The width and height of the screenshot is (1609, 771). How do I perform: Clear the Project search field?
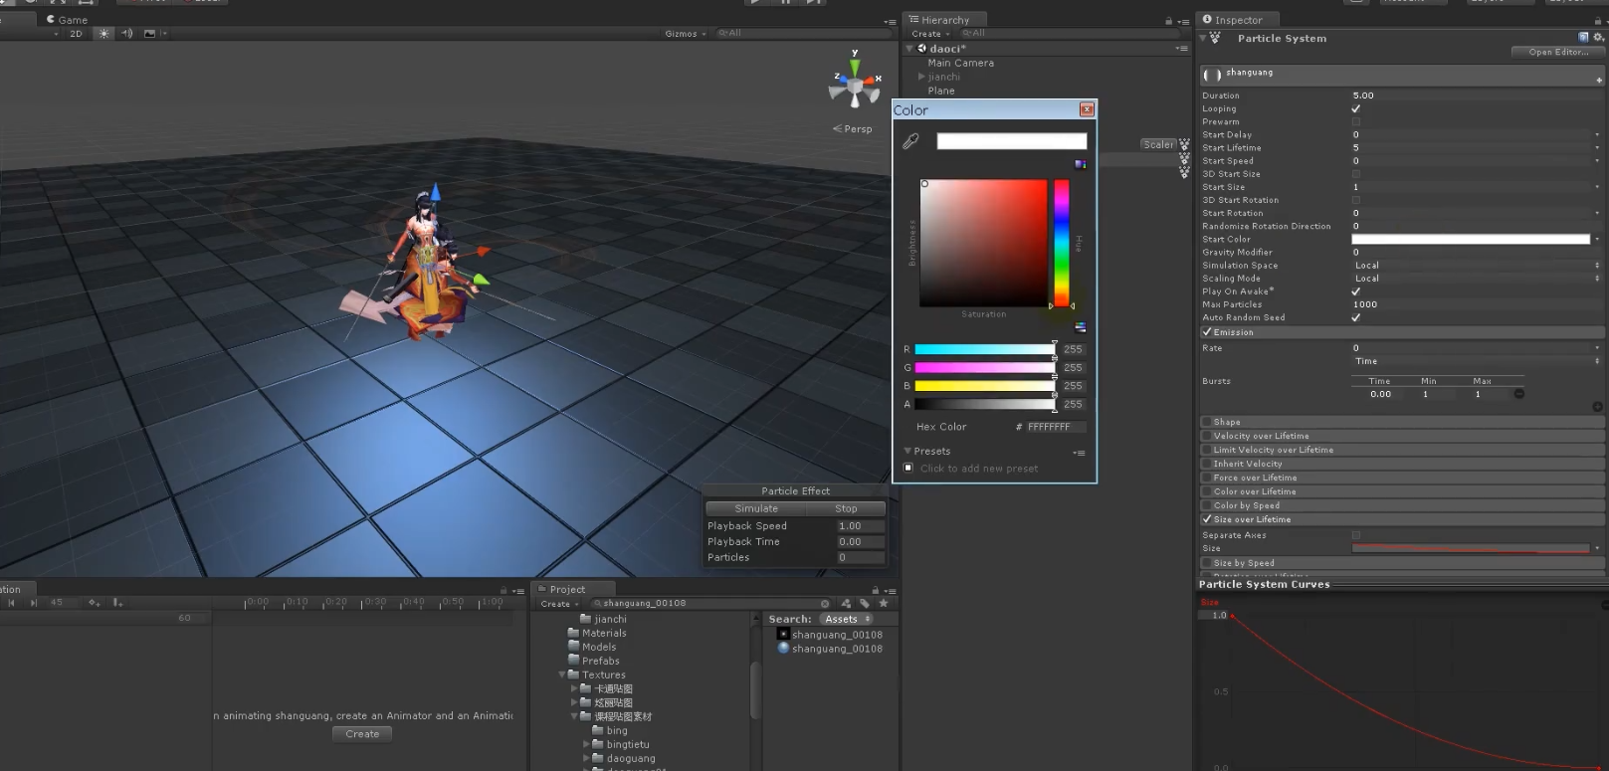click(x=825, y=603)
